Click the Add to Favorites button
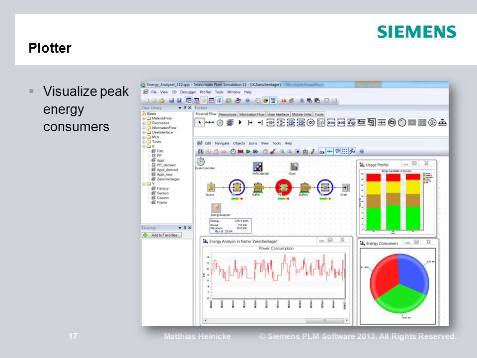 coord(162,235)
